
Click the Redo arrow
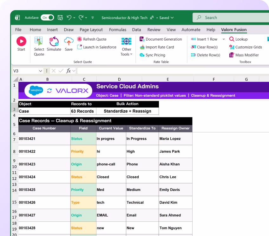[81, 17]
